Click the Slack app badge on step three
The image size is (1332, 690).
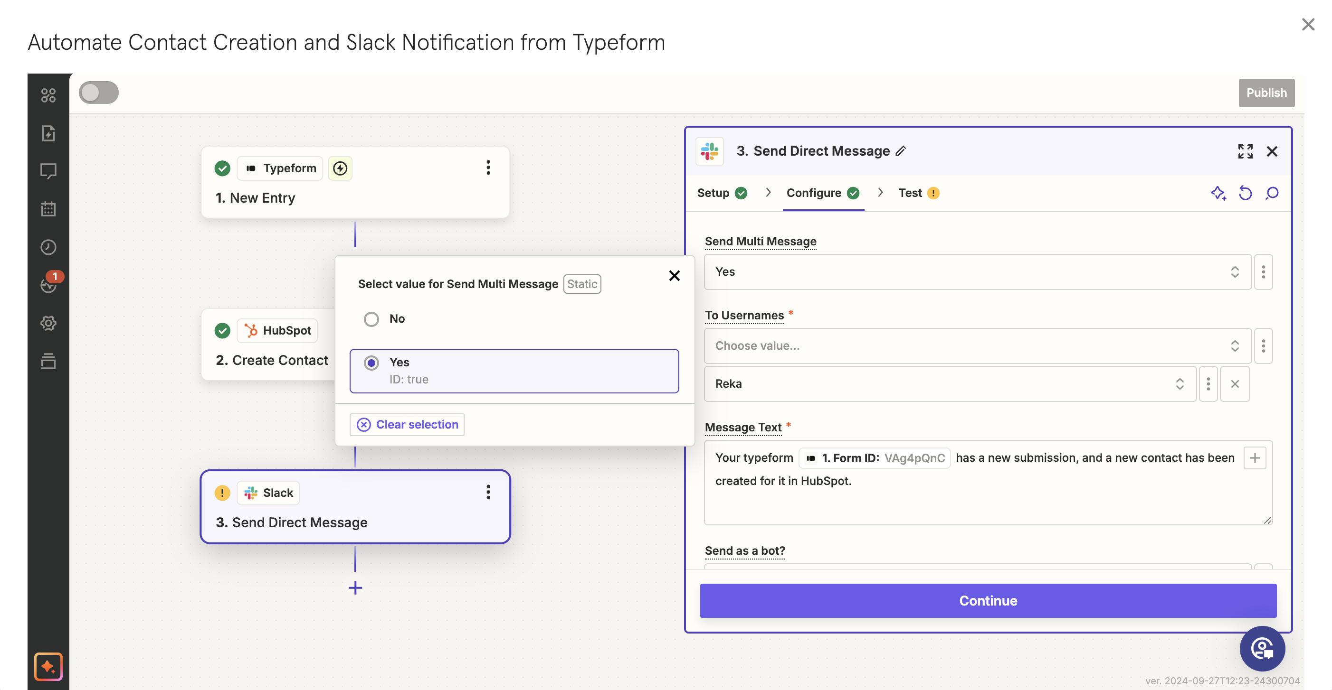point(268,493)
